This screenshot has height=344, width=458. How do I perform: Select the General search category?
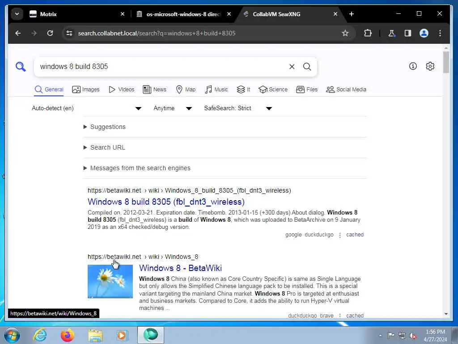pos(49,90)
